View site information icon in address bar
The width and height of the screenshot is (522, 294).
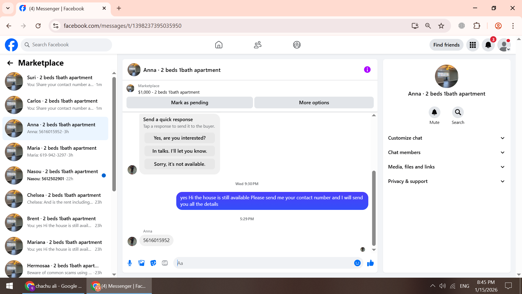coord(56,26)
